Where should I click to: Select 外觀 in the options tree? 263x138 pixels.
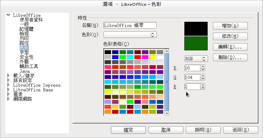point(24,62)
